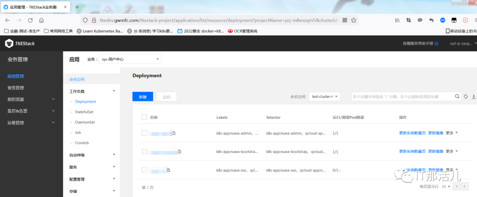Copy name of the nuwa-admin deployment
Screen dimensions: 477x197
pyautogui.click(x=174, y=133)
